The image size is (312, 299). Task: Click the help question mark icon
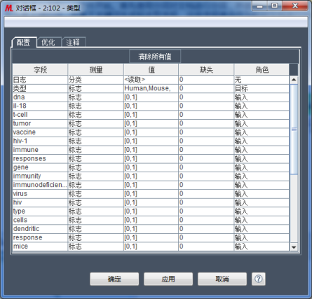click(258, 279)
